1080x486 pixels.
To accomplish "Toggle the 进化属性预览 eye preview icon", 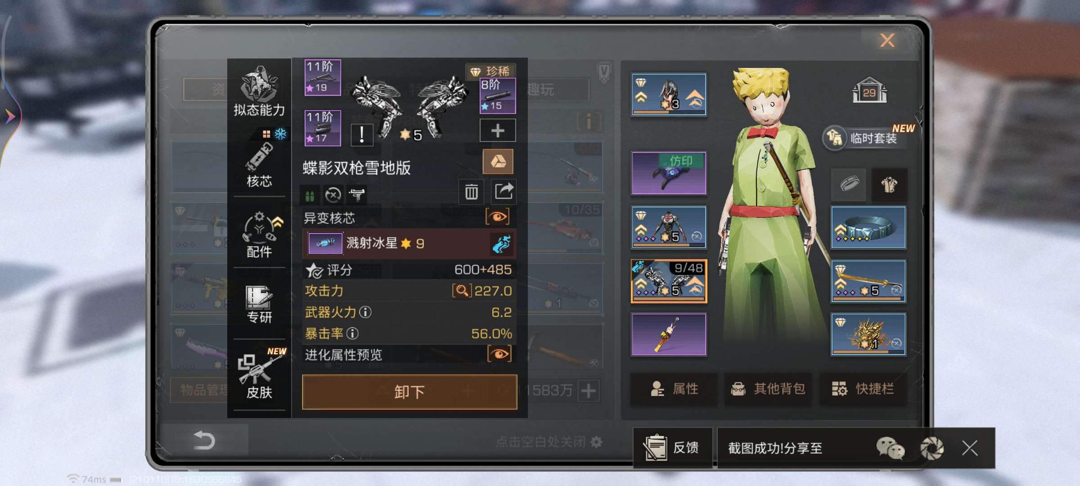I will pyautogui.click(x=499, y=354).
